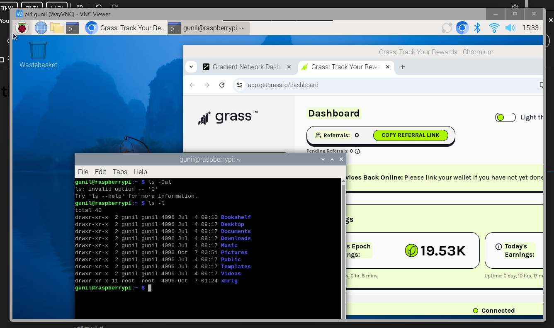Image resolution: width=554 pixels, height=328 pixels.
Task: Launch the web browser globe icon
Action: click(41, 28)
